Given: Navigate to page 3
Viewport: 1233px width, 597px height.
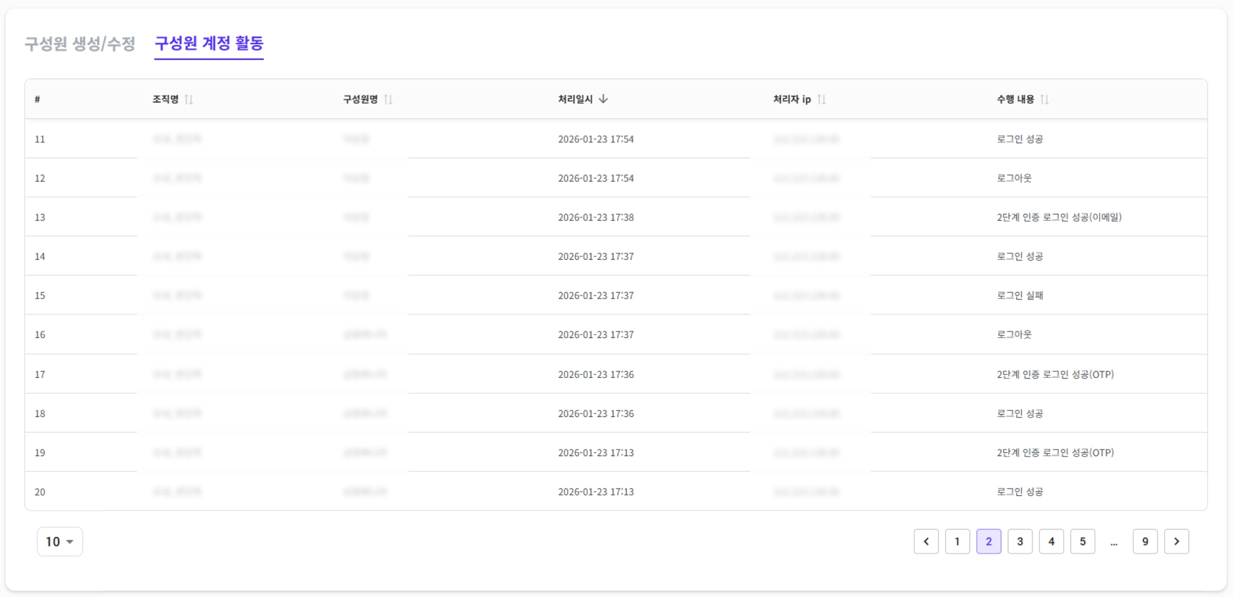Looking at the screenshot, I should pyautogui.click(x=1020, y=542).
